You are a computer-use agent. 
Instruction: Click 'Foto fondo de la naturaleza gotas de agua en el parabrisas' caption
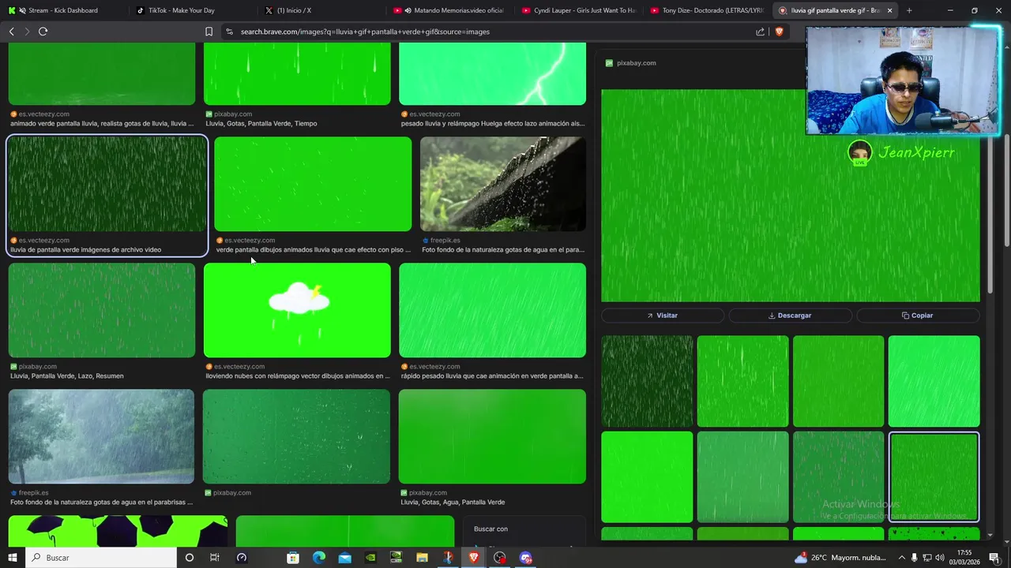click(x=102, y=503)
